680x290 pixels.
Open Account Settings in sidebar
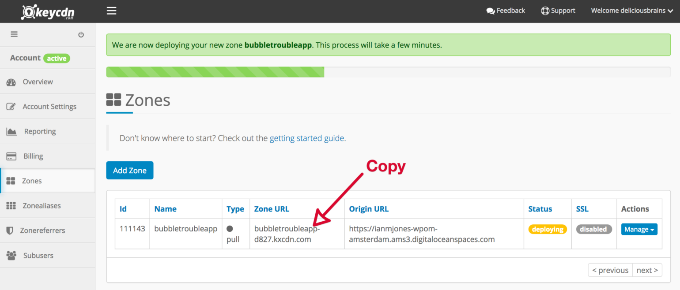point(48,106)
